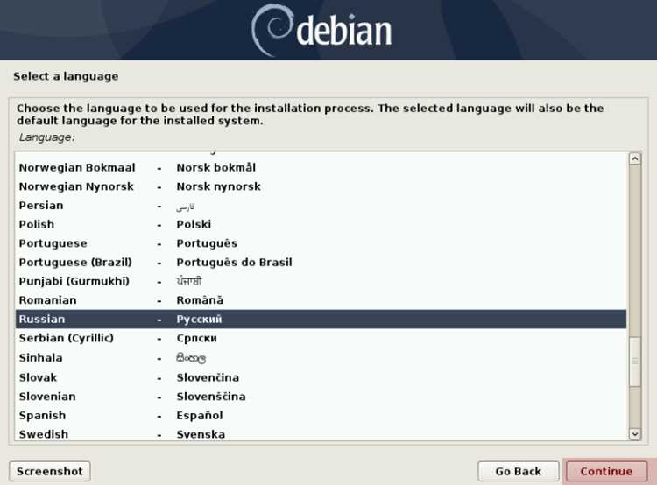Select Swedish - Svenska
This screenshot has width=657, height=485.
pyautogui.click(x=321, y=434)
